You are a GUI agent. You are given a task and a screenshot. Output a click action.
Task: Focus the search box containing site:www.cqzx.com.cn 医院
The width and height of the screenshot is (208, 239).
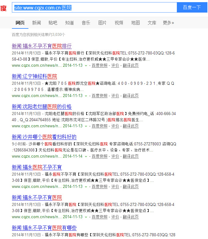pos(94,7)
